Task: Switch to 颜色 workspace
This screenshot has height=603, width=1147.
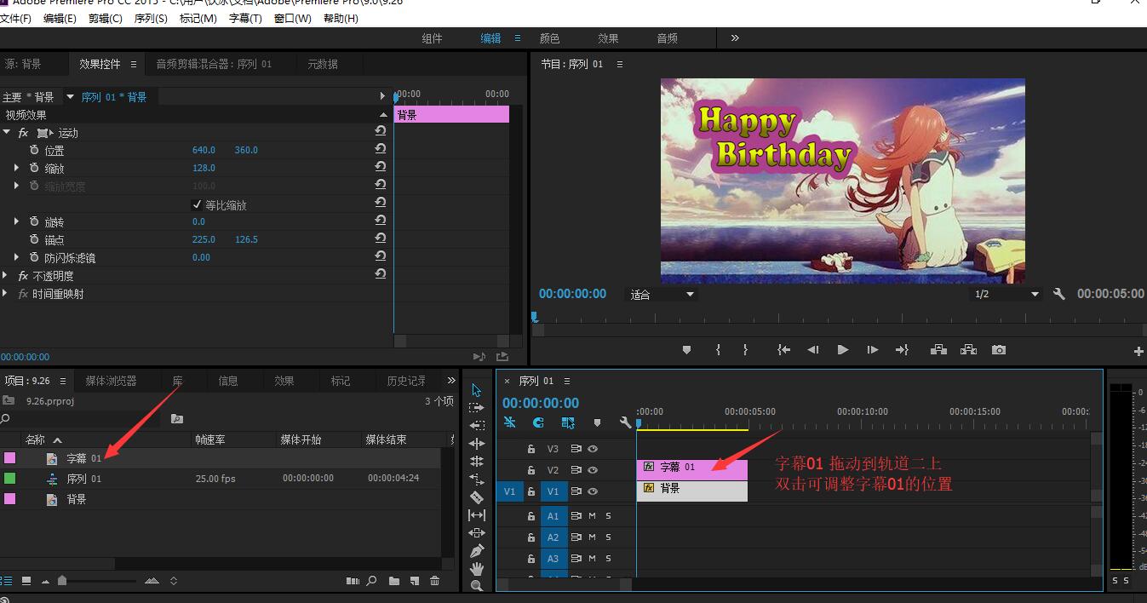Action: (550, 38)
